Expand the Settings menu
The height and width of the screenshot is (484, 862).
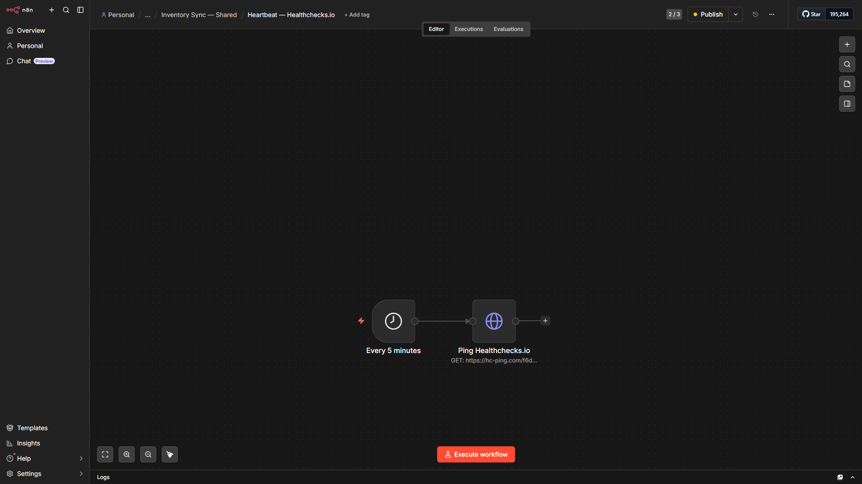[x=44, y=474]
